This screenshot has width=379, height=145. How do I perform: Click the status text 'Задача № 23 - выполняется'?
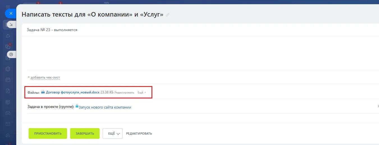click(52, 30)
